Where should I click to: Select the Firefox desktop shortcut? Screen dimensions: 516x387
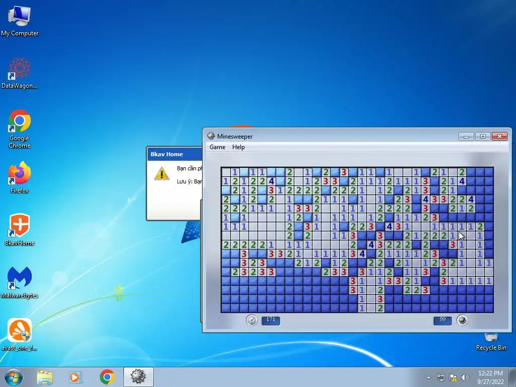[x=20, y=177]
